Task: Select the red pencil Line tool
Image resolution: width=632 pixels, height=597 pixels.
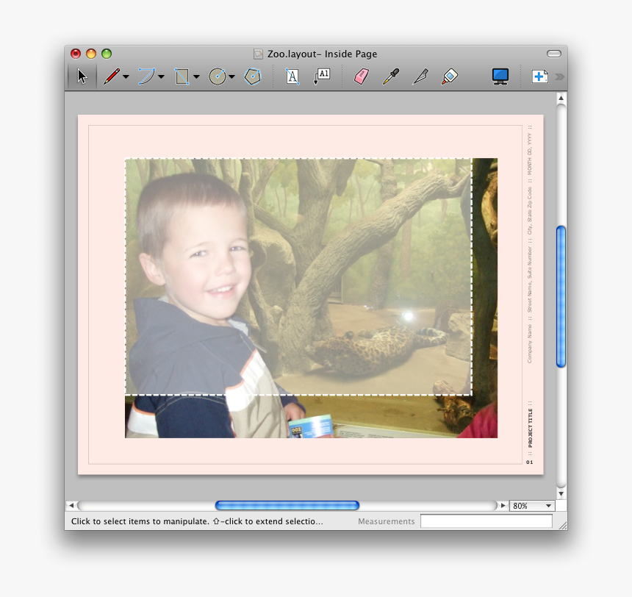Action: click(111, 76)
